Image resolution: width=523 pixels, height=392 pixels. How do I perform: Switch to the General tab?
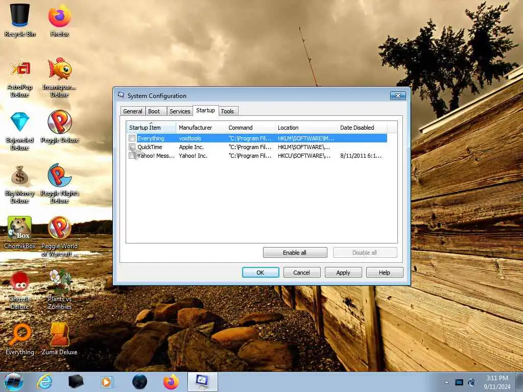point(132,111)
